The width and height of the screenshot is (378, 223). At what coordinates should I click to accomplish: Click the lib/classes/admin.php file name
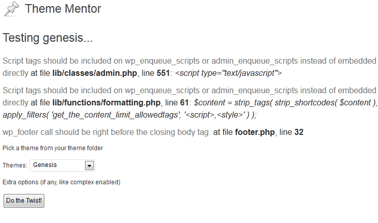click(x=95, y=73)
